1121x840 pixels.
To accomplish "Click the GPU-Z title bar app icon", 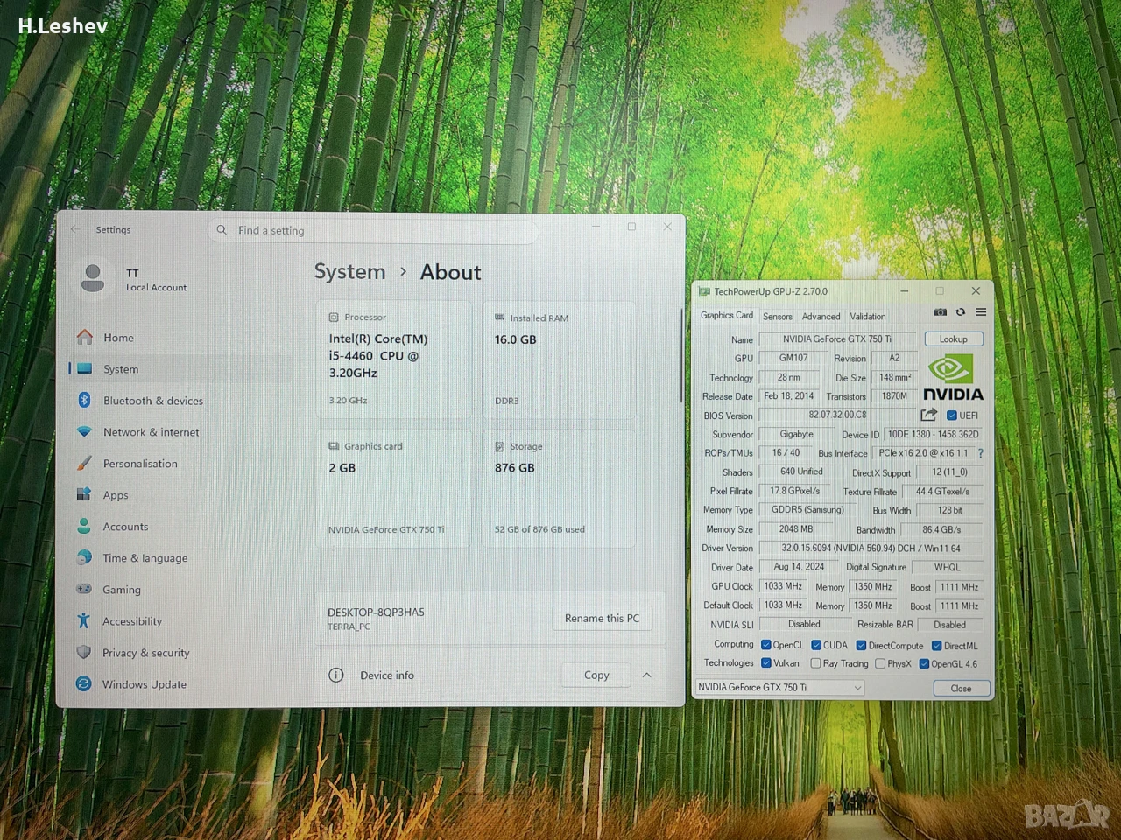I will point(704,291).
